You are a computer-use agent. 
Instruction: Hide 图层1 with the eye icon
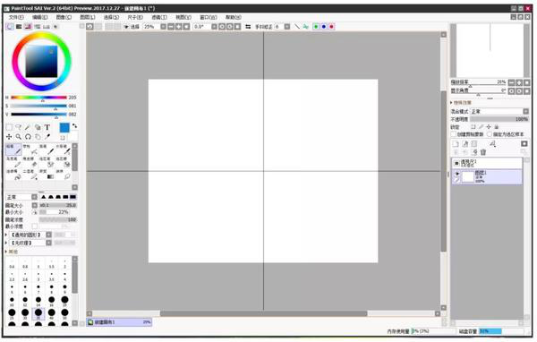click(456, 174)
